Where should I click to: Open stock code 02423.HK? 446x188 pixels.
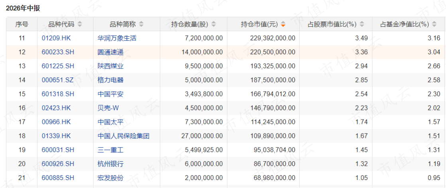(56, 108)
